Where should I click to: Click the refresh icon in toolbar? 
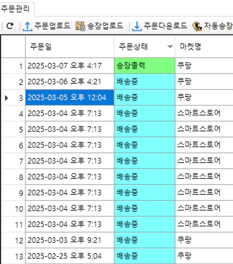pos(10,26)
